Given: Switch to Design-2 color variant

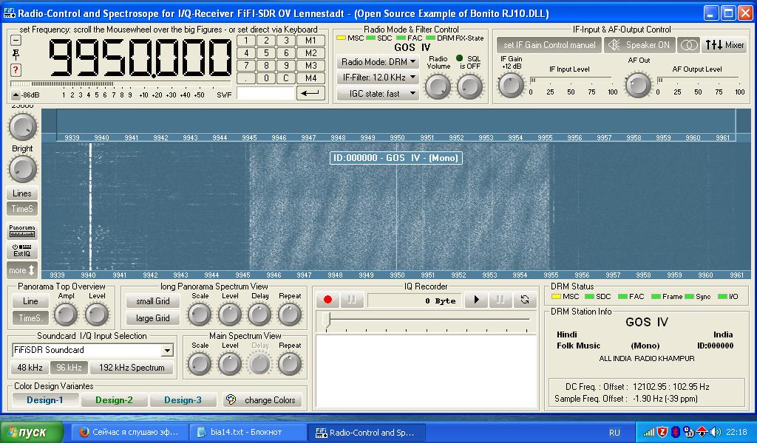Looking at the screenshot, I should pyautogui.click(x=114, y=399).
